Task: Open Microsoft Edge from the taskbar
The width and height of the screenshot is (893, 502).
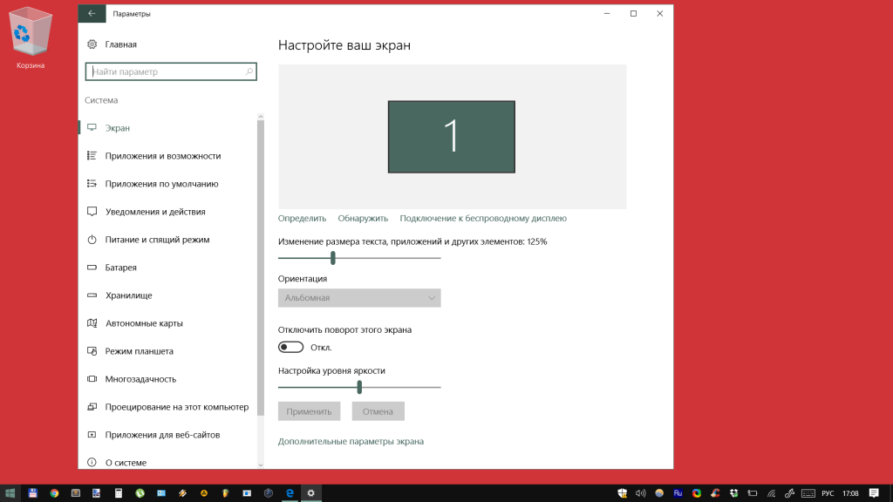Action: pyautogui.click(x=290, y=493)
